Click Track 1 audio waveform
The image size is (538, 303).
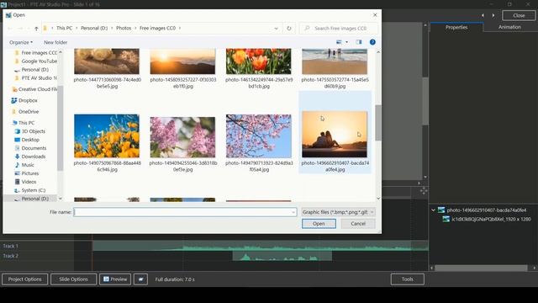(260, 246)
